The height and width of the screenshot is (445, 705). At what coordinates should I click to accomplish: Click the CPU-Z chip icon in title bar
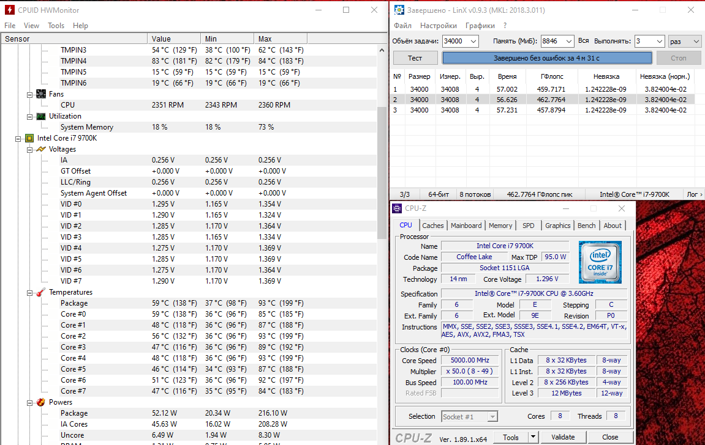click(x=397, y=208)
